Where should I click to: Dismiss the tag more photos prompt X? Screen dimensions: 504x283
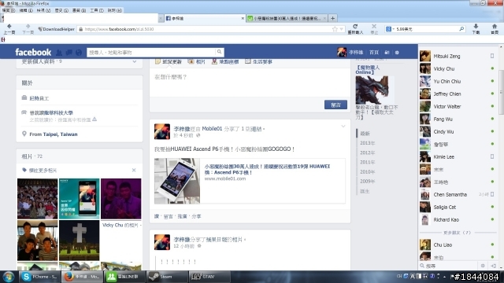(x=134, y=170)
